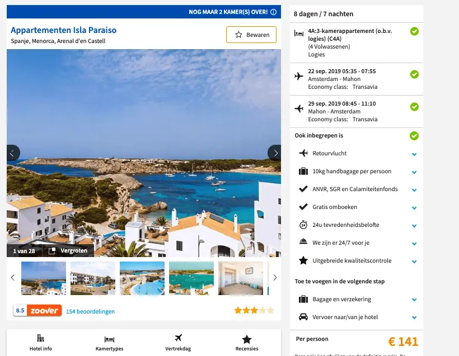The height and width of the screenshot is (356, 459).
Task: Expand 10kg handbagage per persoon details
Action: (x=414, y=172)
